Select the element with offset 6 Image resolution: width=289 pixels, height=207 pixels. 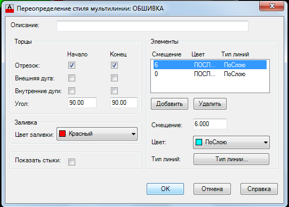point(210,65)
